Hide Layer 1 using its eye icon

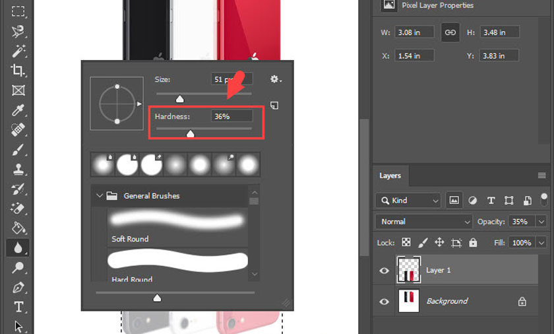385,271
